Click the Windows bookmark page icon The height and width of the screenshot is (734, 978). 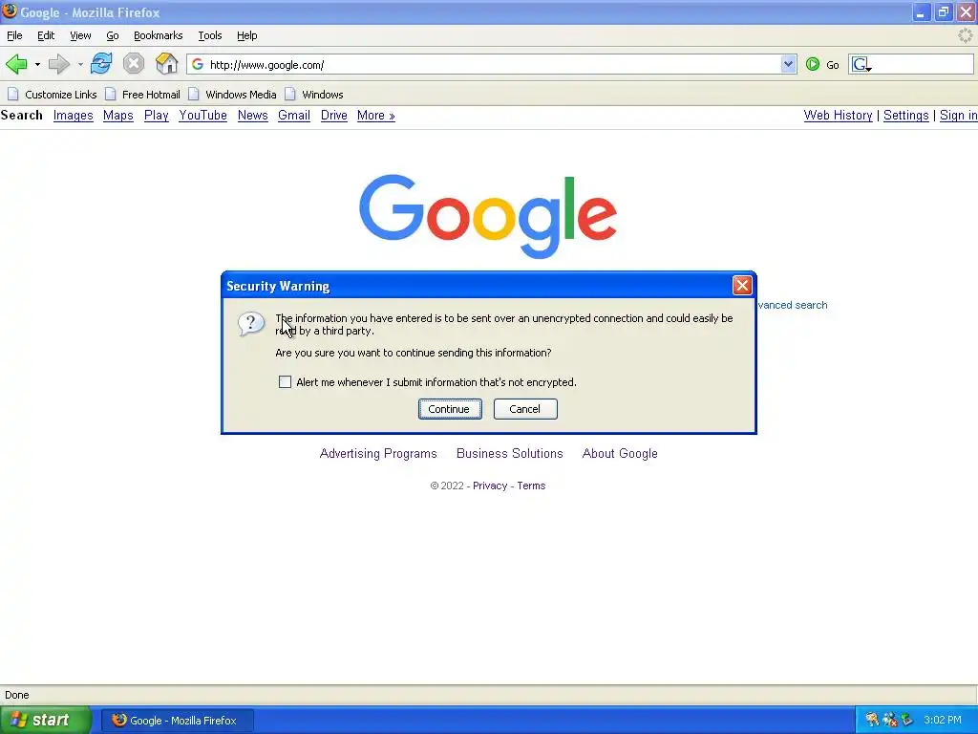pos(290,95)
